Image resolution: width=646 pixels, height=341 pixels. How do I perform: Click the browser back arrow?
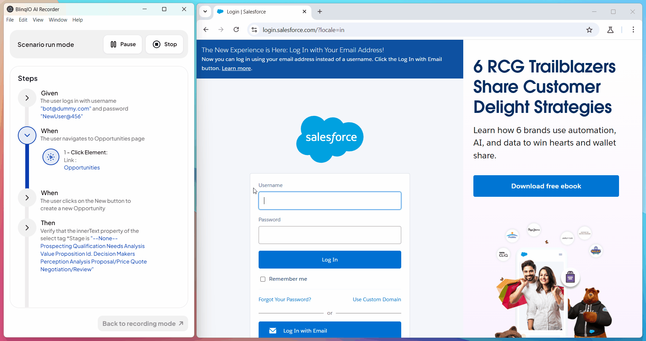[206, 30]
